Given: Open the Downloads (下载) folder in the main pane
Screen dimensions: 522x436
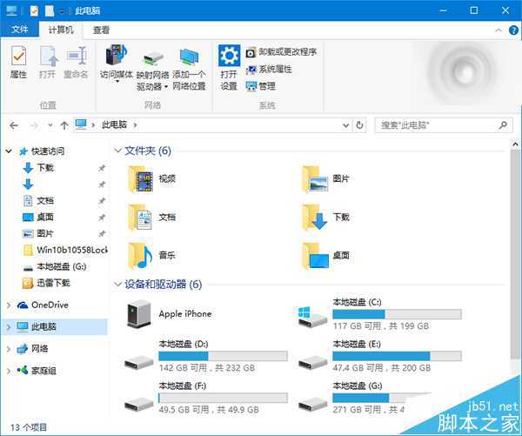Looking at the screenshot, I should (325, 218).
